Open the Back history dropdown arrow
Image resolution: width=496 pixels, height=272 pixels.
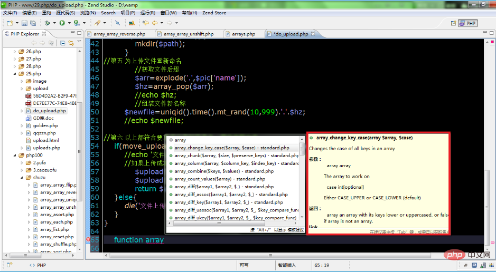(162, 23)
